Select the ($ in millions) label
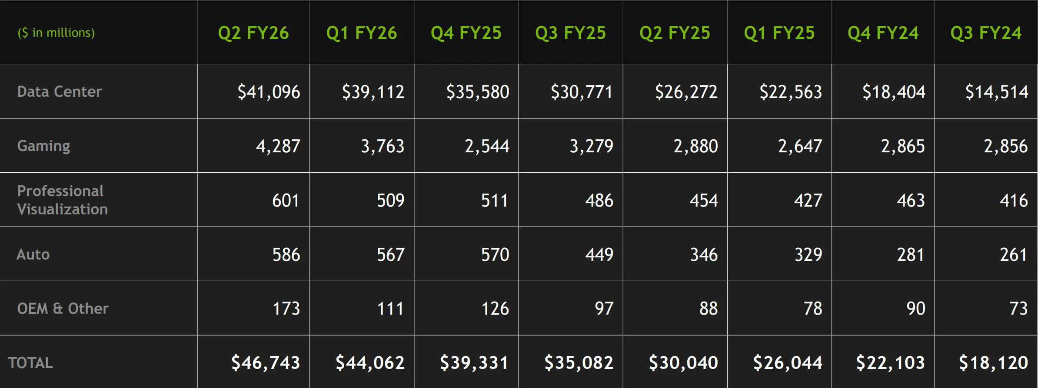The height and width of the screenshot is (388, 1038). 56,33
